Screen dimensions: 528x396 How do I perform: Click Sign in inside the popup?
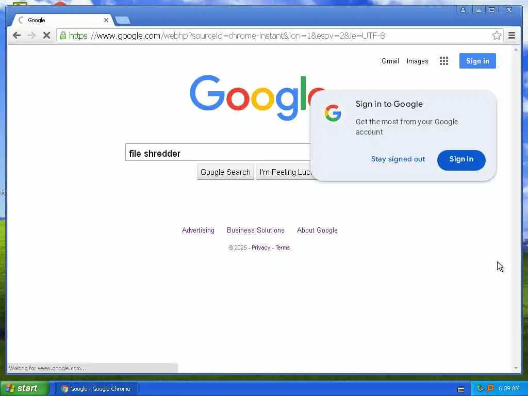pos(461,160)
